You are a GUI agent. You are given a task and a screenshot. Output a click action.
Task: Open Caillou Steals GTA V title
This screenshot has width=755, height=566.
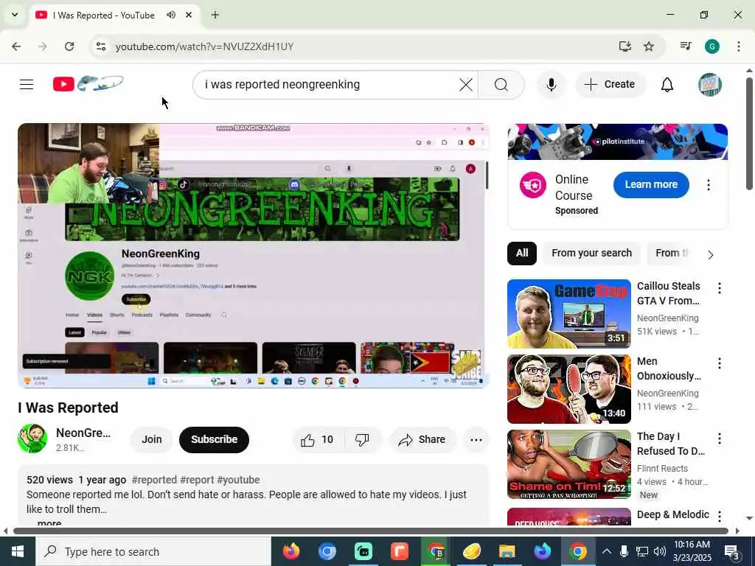[669, 293]
